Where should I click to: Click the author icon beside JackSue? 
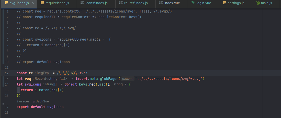pos(34,101)
